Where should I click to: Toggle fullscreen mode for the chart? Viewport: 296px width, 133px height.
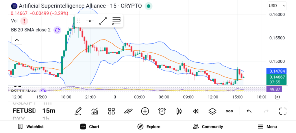282,111
